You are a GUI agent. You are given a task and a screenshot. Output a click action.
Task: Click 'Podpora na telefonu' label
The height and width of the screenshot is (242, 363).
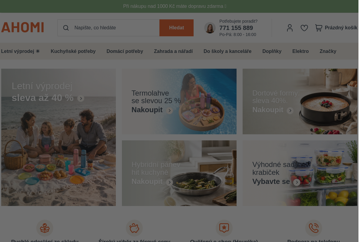click(x=314, y=241)
